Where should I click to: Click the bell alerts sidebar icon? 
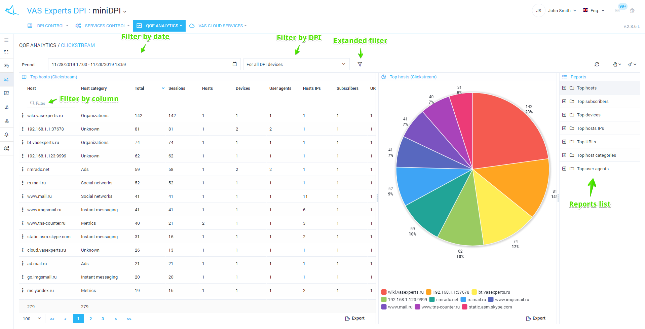point(6,135)
